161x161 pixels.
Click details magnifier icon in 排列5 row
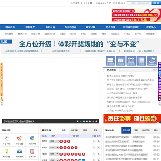pos(94,148)
